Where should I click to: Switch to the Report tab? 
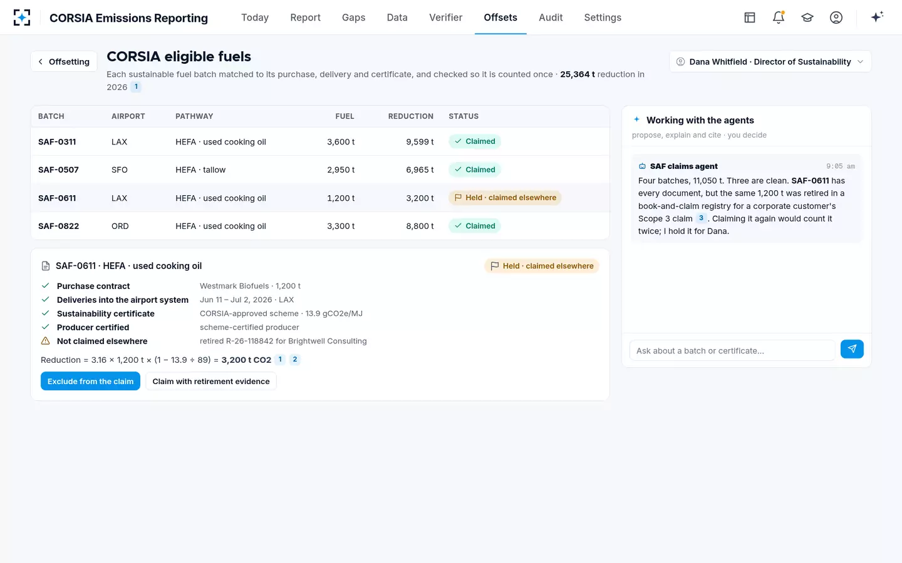tap(306, 18)
